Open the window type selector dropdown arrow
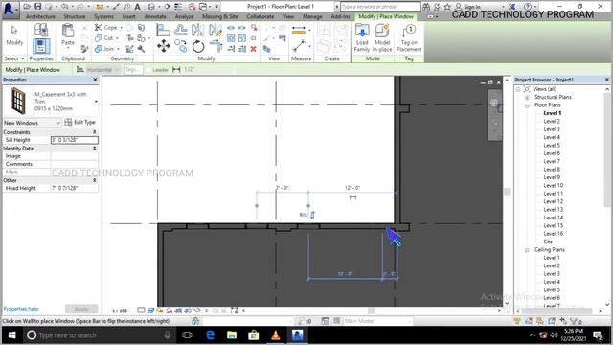Viewport: 613px width, 345px height. coord(96,102)
